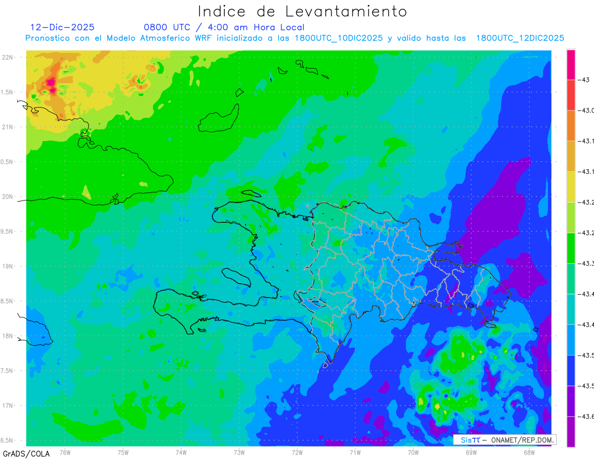Click the '75W' longitude label
This screenshot has height=459, width=594.
pos(123,452)
